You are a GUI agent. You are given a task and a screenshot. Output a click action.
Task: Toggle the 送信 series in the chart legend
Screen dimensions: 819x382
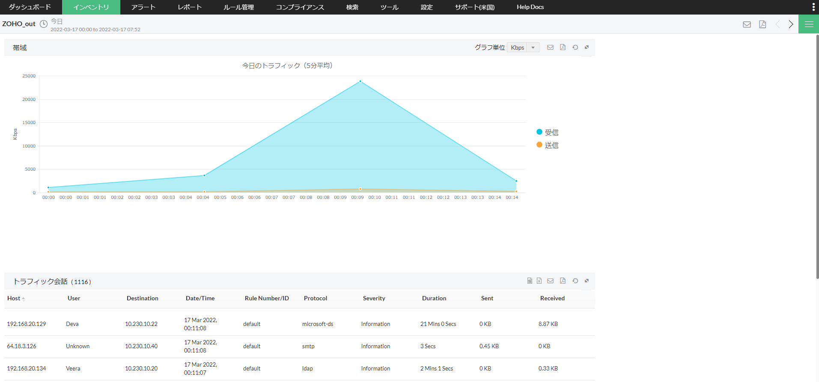[548, 145]
